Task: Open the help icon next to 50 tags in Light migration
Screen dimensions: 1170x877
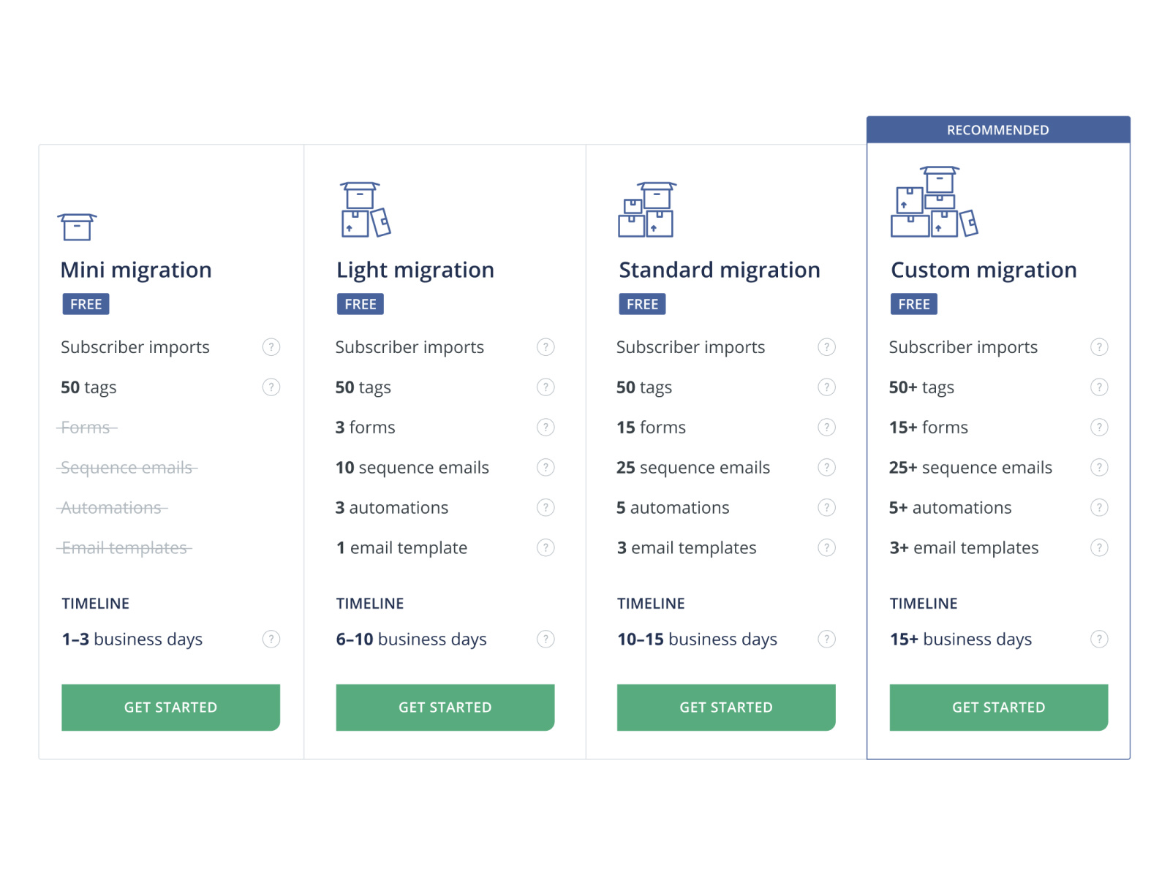Action: 546,387
